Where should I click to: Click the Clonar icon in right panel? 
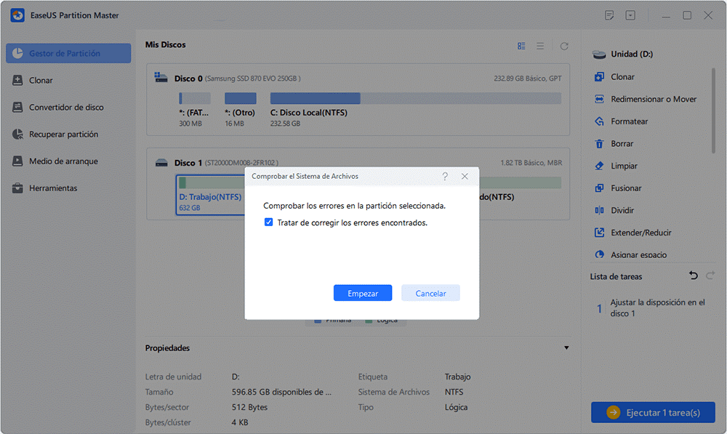click(x=600, y=77)
